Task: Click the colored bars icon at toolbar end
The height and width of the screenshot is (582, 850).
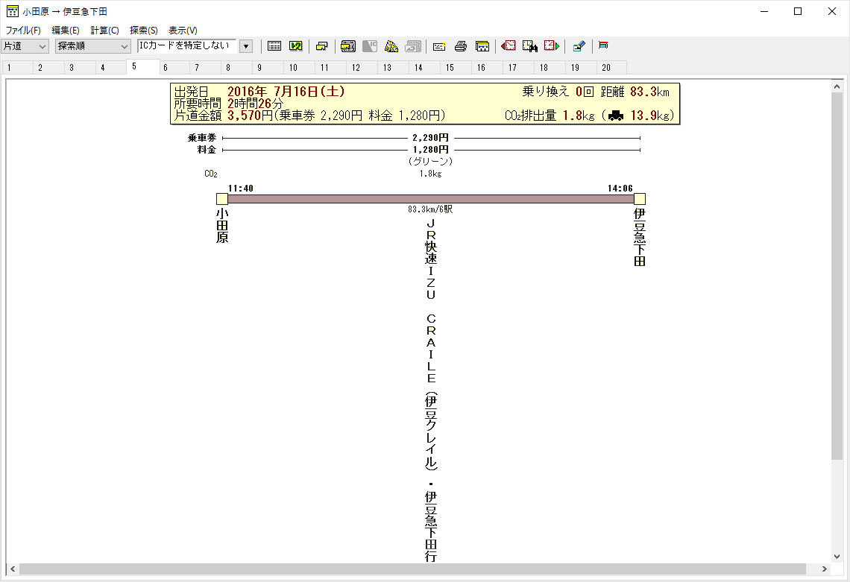Action: (x=603, y=45)
